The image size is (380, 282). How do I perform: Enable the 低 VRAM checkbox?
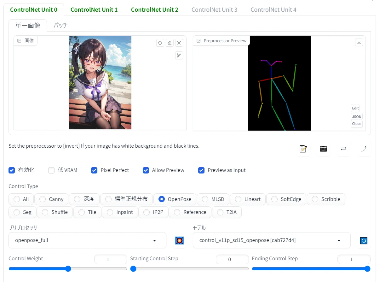[x=51, y=170]
